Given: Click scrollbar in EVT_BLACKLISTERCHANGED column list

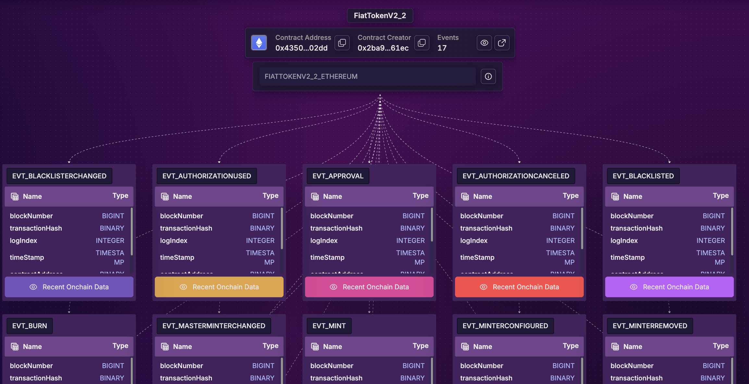Looking at the screenshot, I should coord(132,231).
